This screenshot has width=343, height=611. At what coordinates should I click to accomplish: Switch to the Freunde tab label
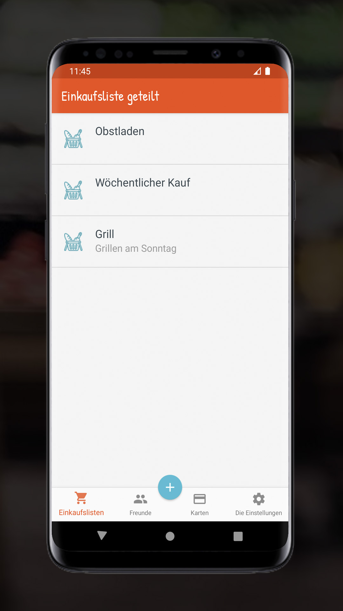[x=140, y=513]
